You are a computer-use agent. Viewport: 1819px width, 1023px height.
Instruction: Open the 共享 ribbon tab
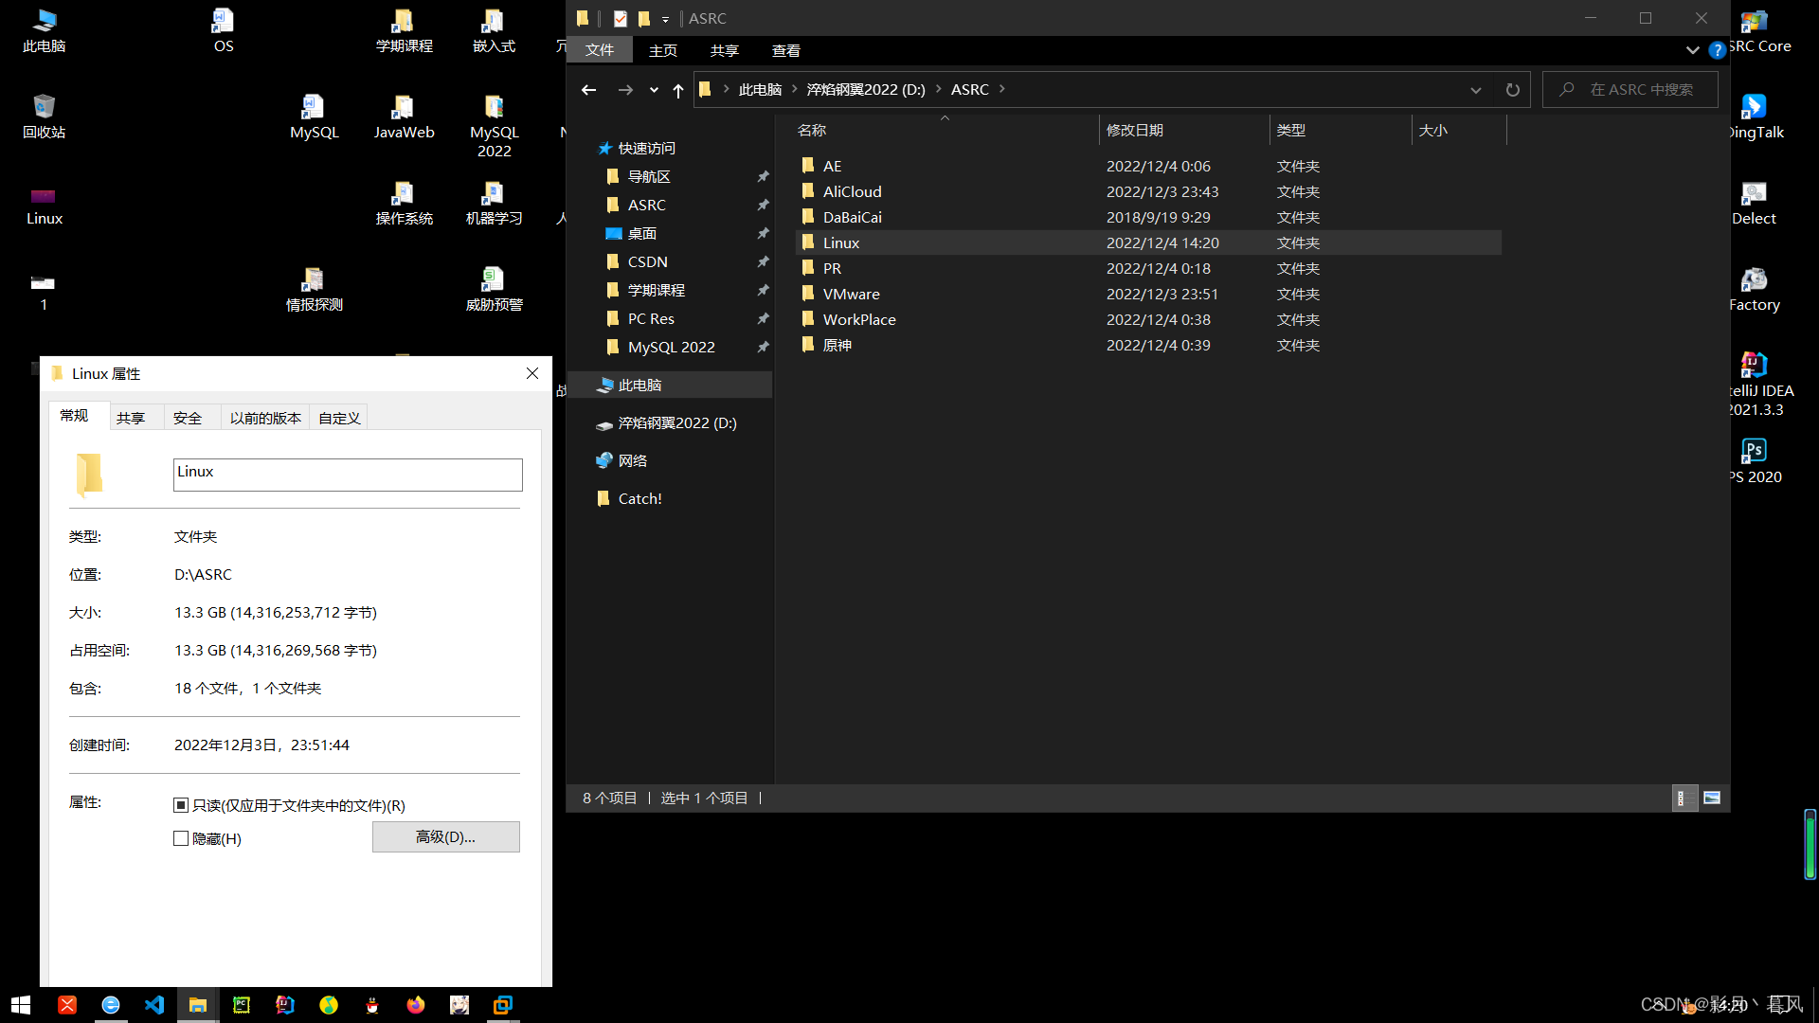725,50
